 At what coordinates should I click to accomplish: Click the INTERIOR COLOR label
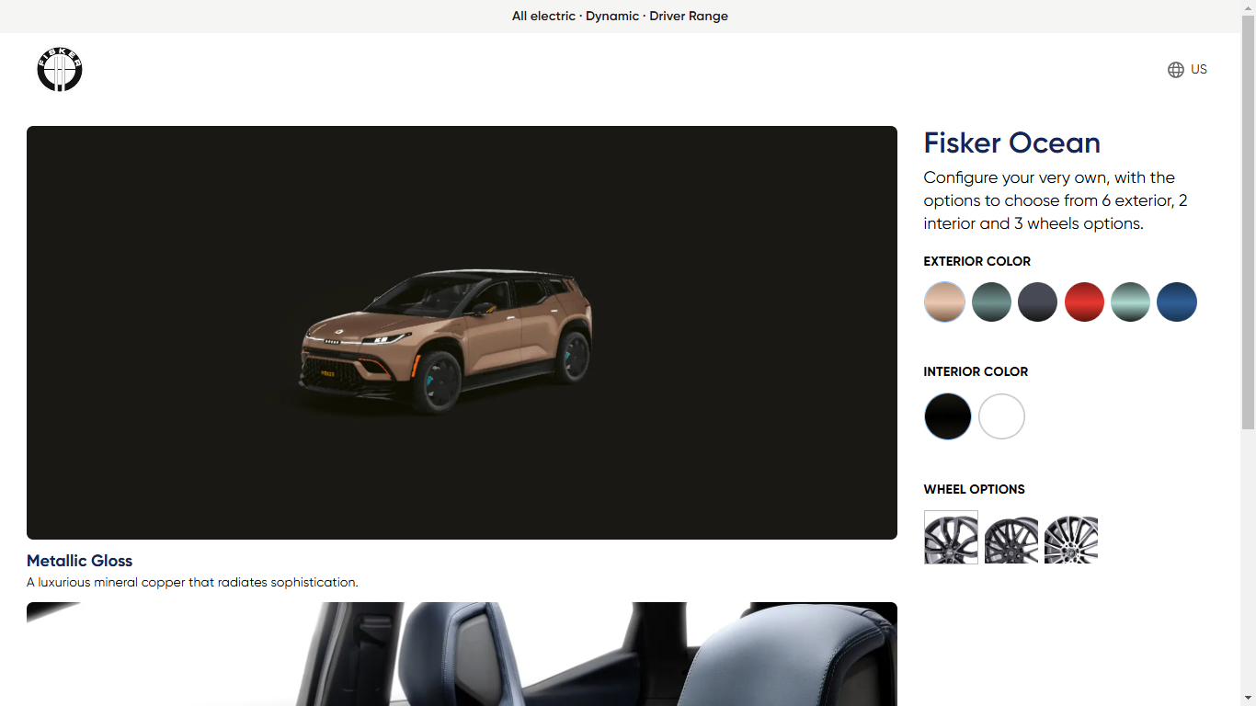976,371
